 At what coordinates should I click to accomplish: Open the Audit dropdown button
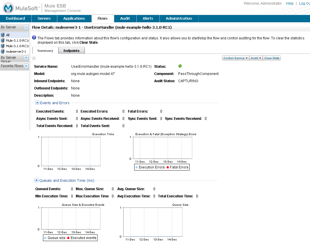click(256, 58)
